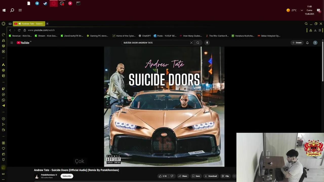Click the YouTube Create button

297,43
